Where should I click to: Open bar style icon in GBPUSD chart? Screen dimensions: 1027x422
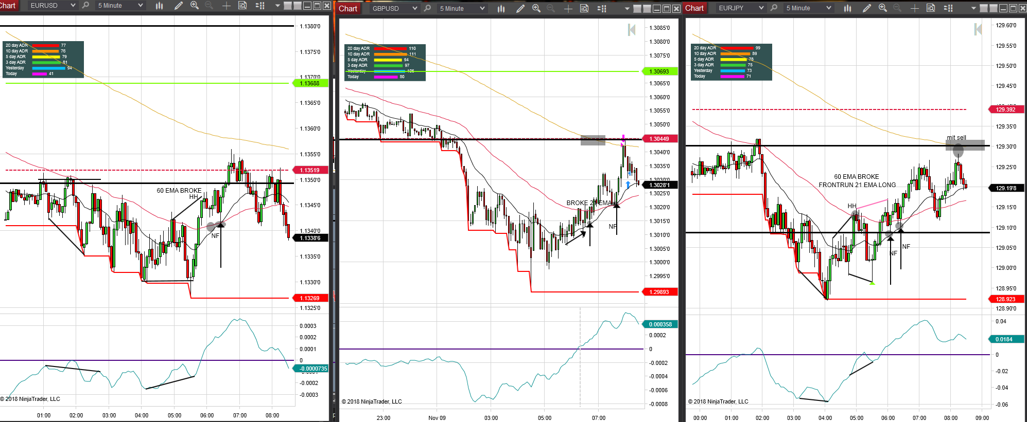501,8
